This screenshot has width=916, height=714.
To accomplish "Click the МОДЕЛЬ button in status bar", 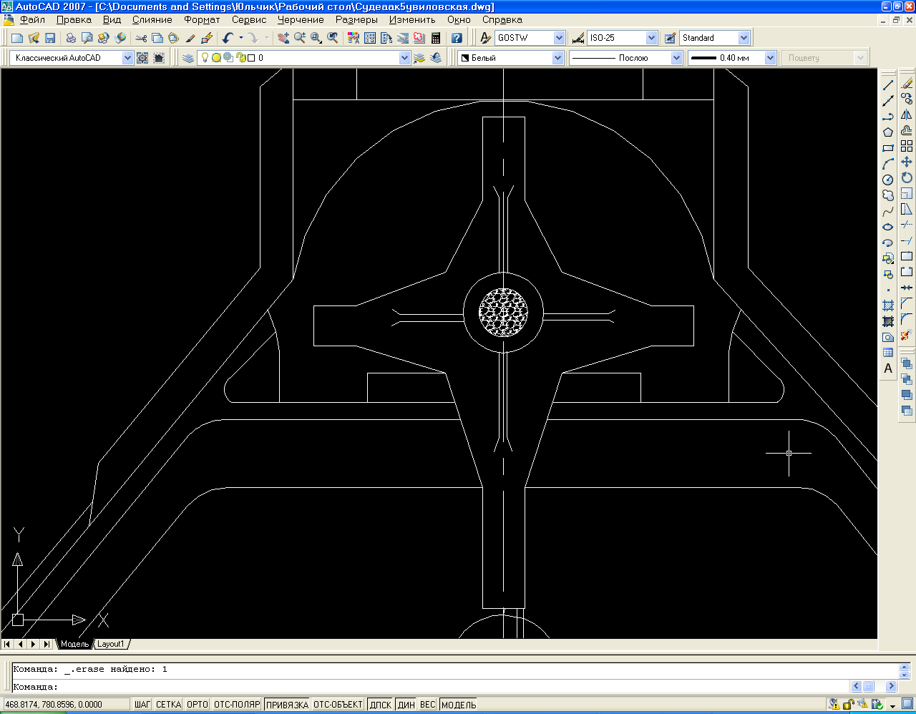I will tap(459, 705).
